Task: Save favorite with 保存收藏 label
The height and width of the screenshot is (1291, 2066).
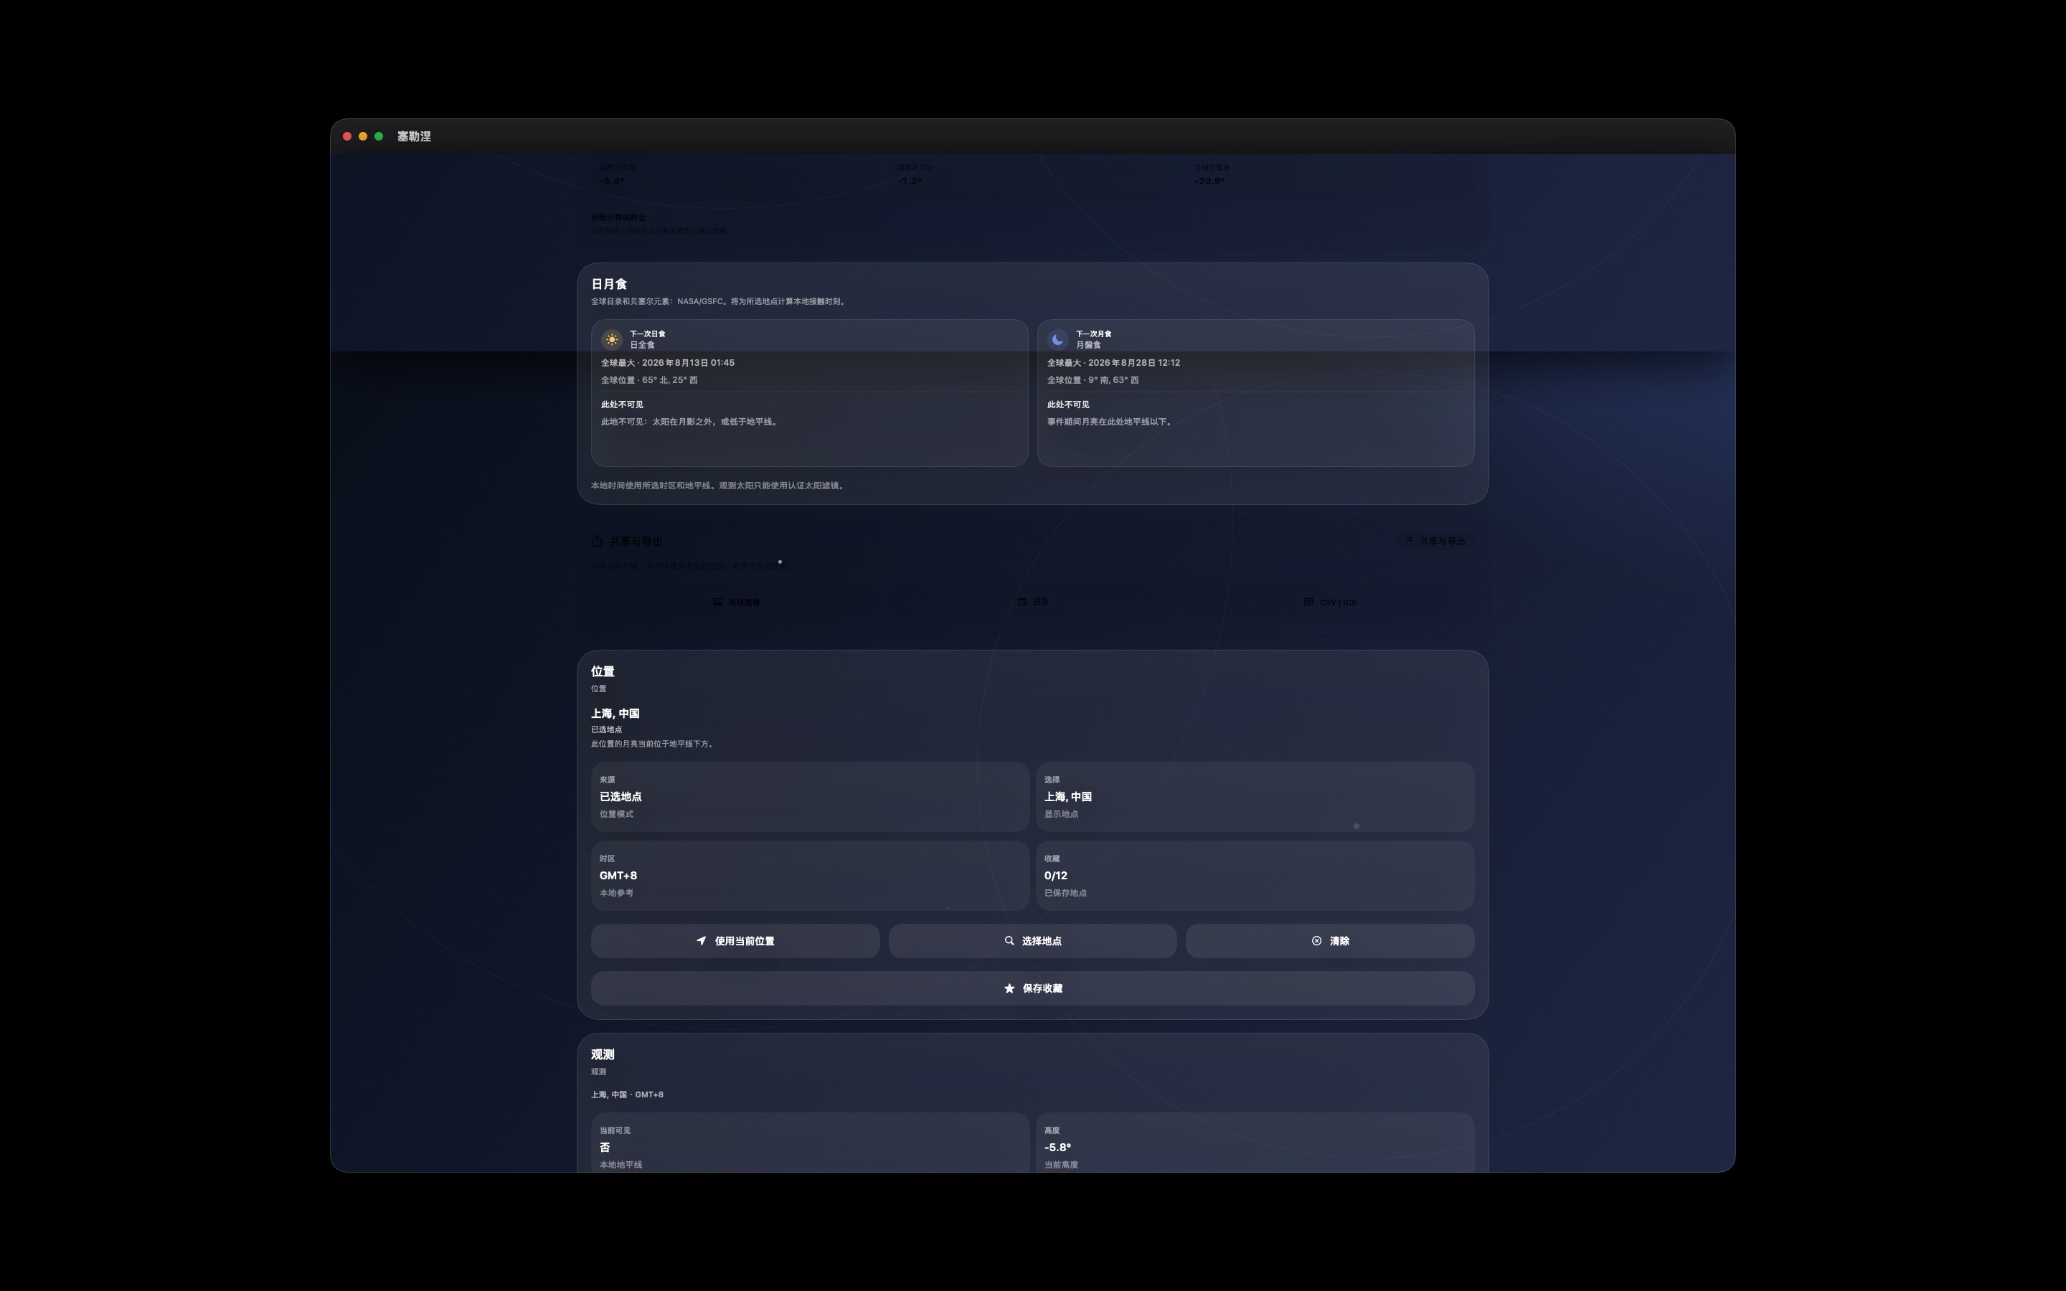Action: (x=1042, y=989)
